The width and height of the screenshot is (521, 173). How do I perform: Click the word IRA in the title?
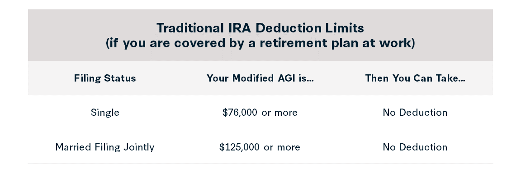pyautogui.click(x=239, y=28)
